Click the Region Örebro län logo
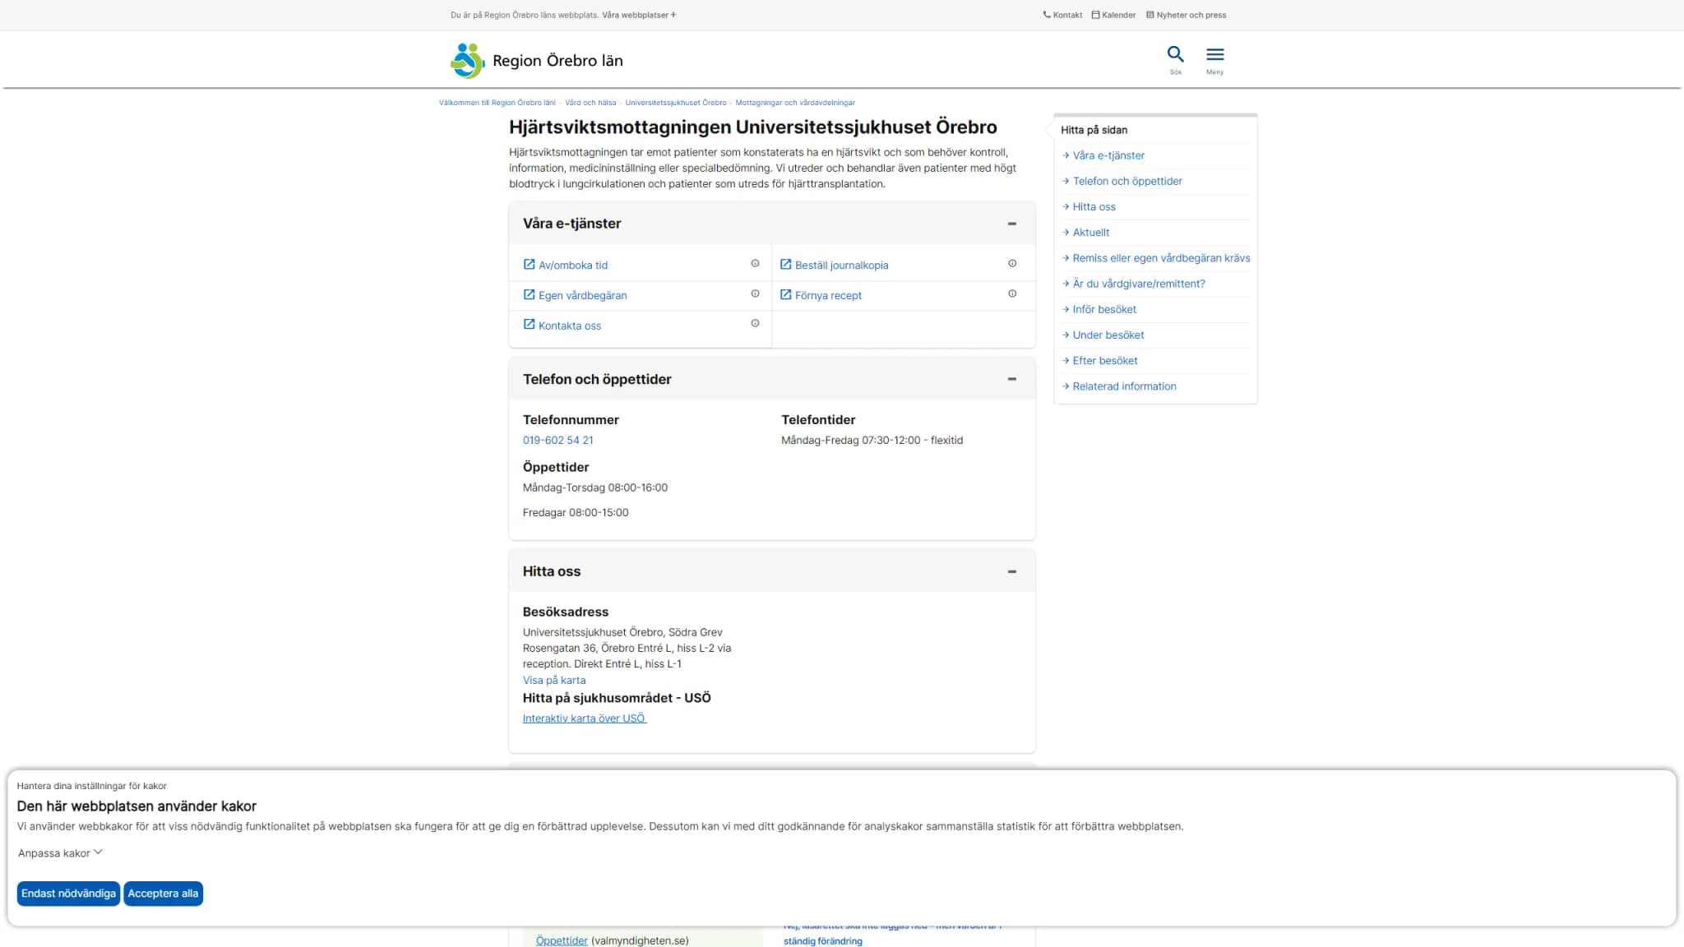Viewport: 1684px width, 947px height. pyautogui.click(x=536, y=61)
